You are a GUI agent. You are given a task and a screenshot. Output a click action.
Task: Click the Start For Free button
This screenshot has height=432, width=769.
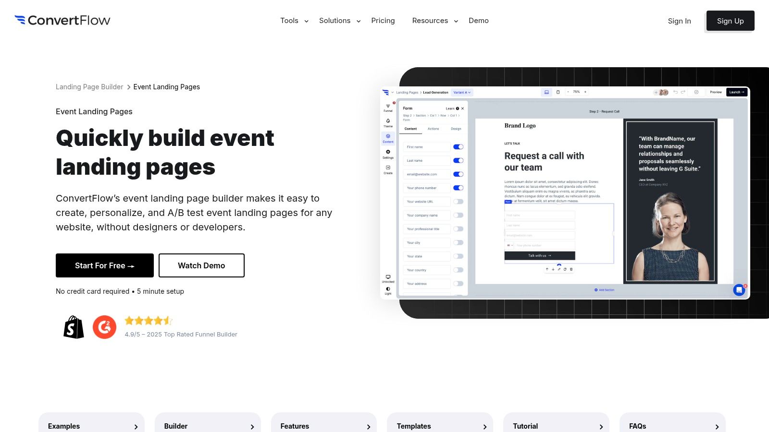(x=105, y=265)
